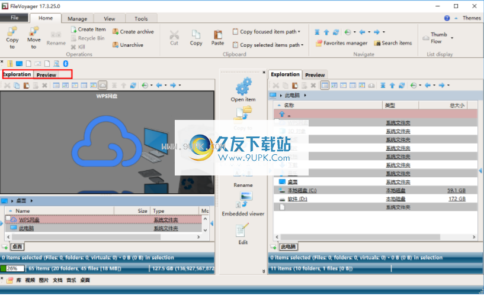Image resolution: width=484 pixels, height=296 pixels.
Task: Click the parent directory row in the right pane
Action: click(x=376, y=115)
